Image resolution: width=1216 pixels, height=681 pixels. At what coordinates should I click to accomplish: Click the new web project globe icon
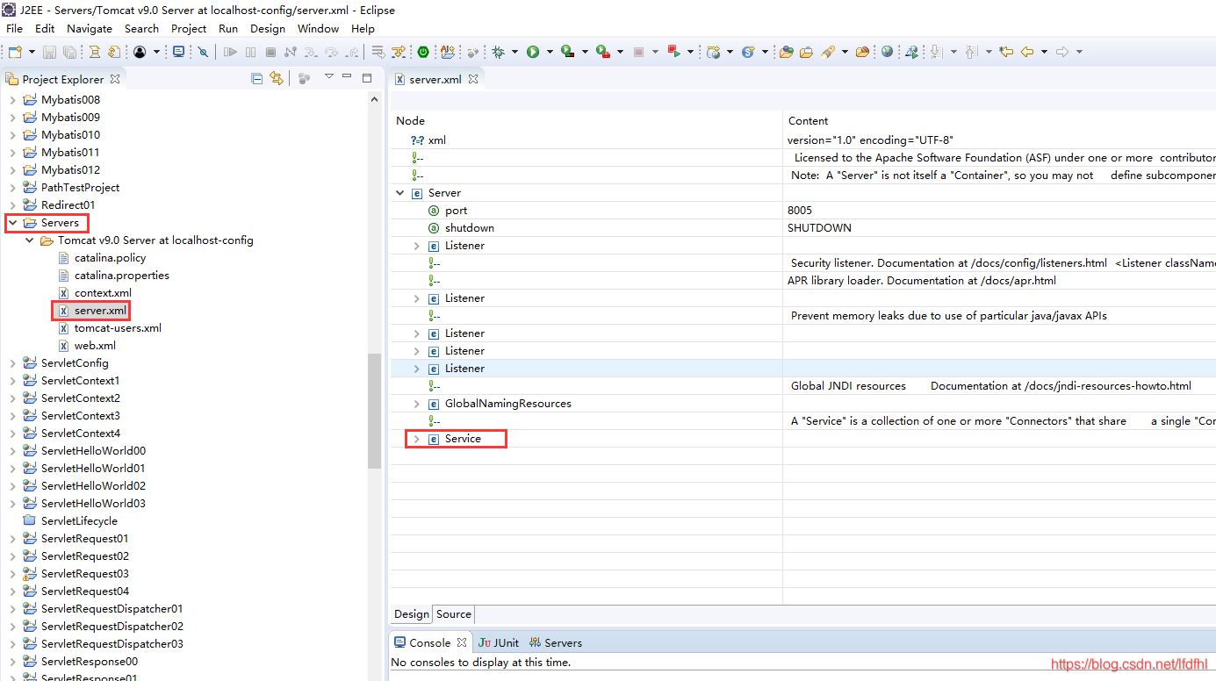(x=713, y=53)
